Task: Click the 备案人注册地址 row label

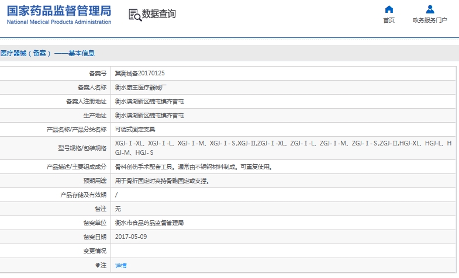Action: [x=86, y=102]
